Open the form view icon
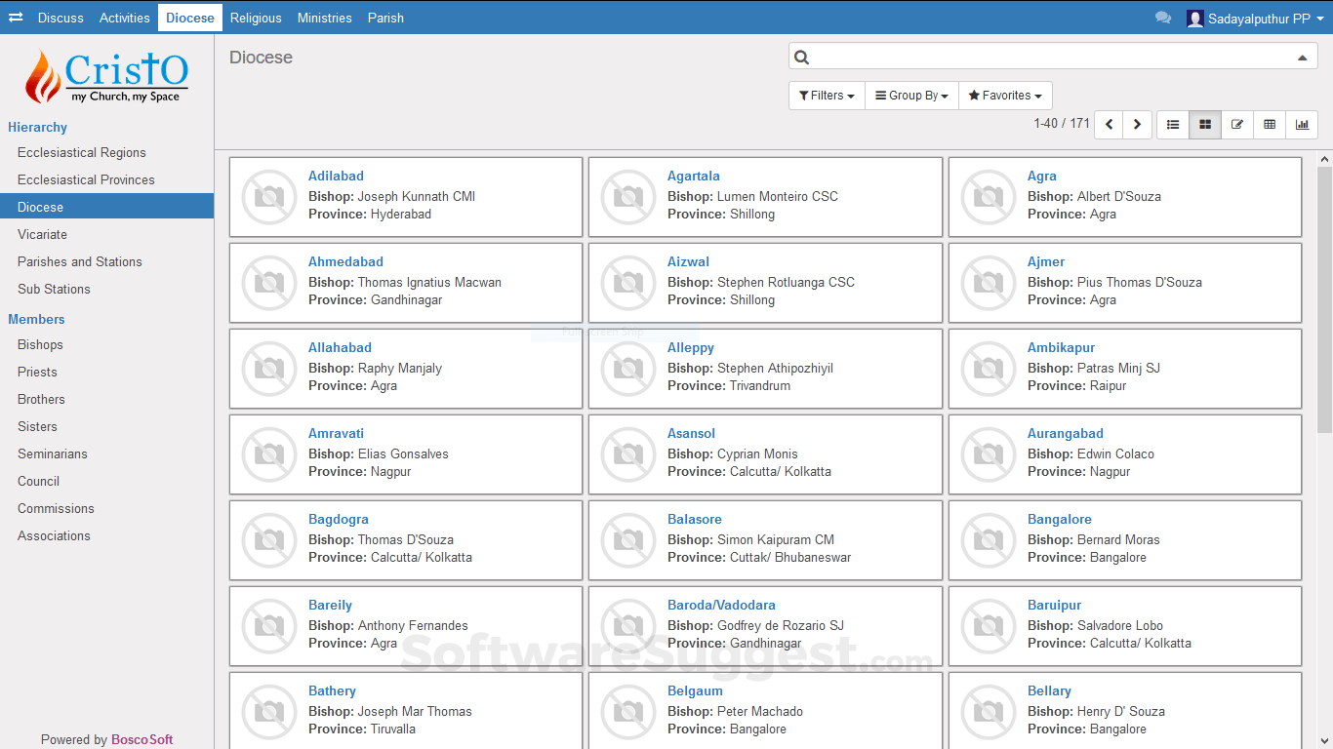The width and height of the screenshot is (1333, 749). click(x=1237, y=125)
